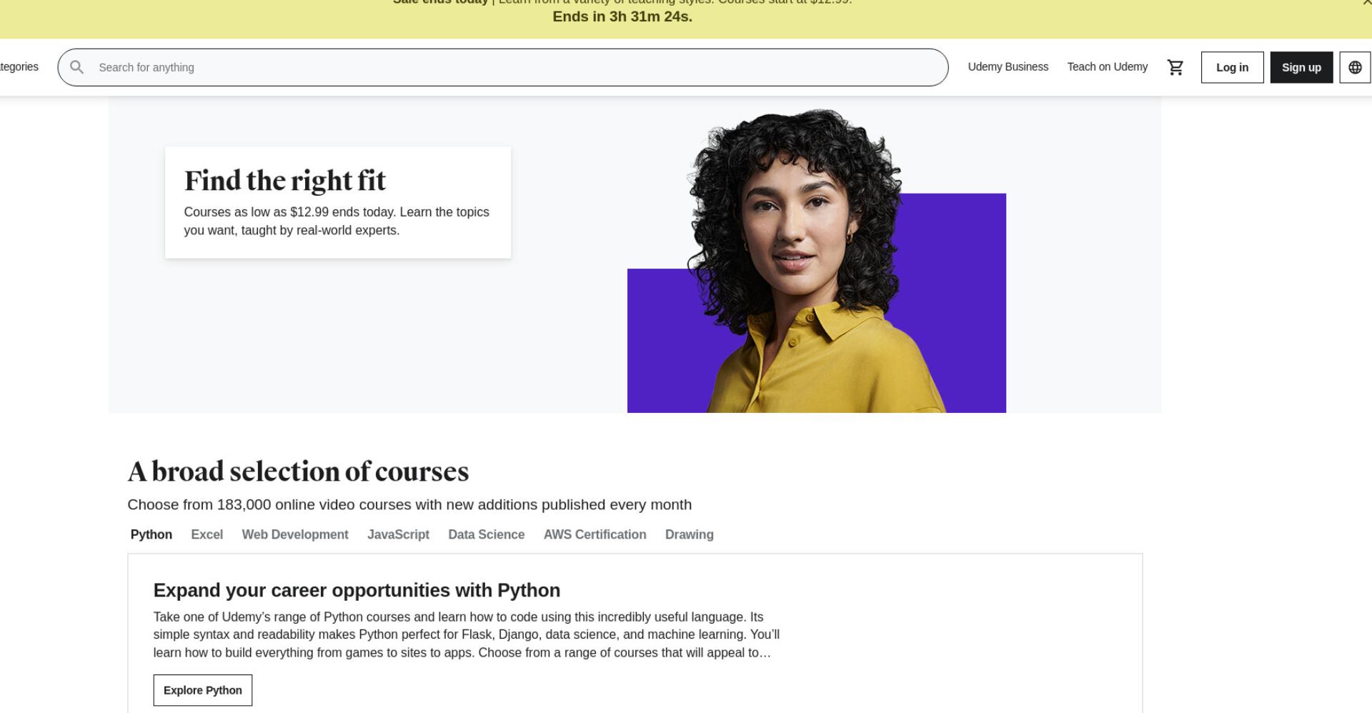Open the shopping cart icon

[x=1175, y=67]
